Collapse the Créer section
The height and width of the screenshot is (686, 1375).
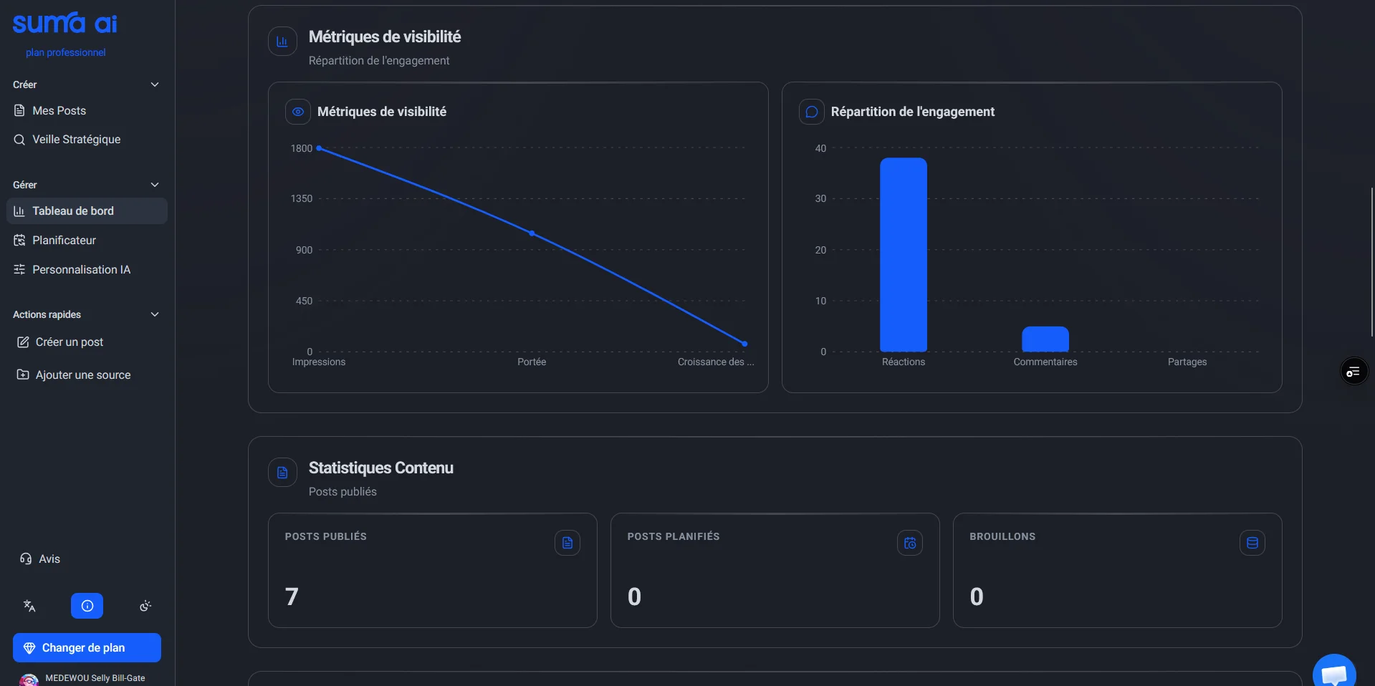[154, 84]
